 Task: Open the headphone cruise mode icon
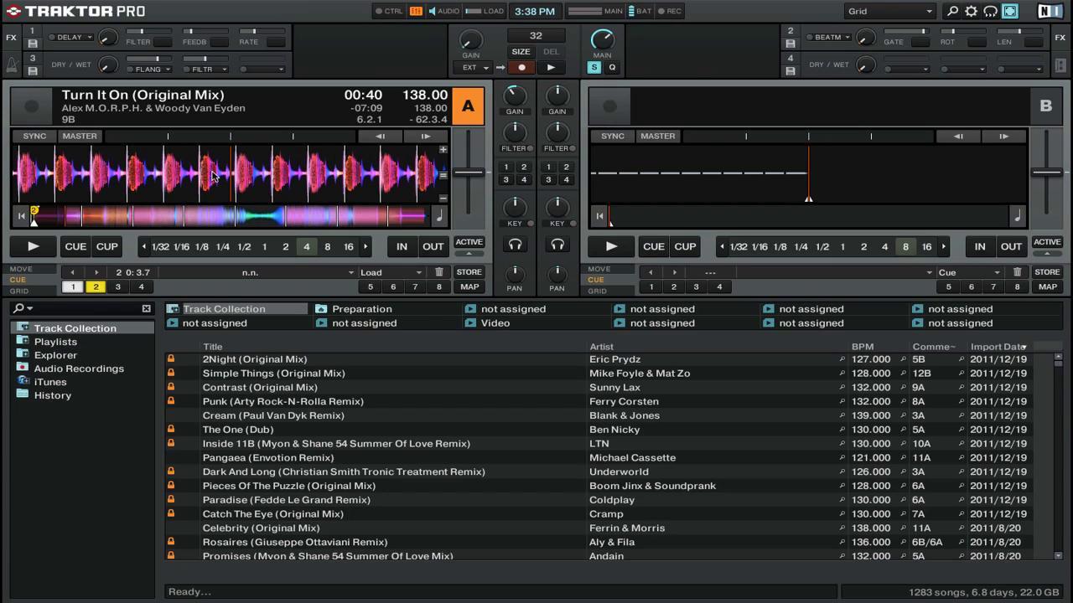(990, 11)
